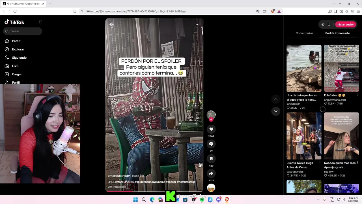
Task: Click the Iniciar sesión button
Action: point(345,24)
